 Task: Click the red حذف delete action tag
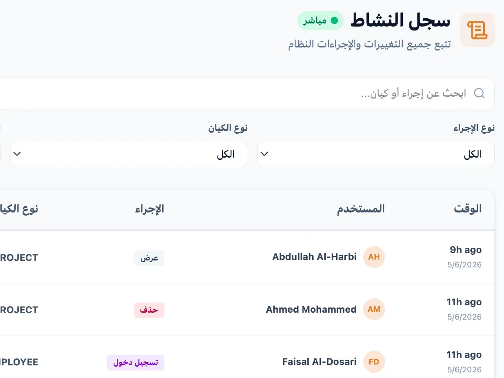tap(149, 310)
